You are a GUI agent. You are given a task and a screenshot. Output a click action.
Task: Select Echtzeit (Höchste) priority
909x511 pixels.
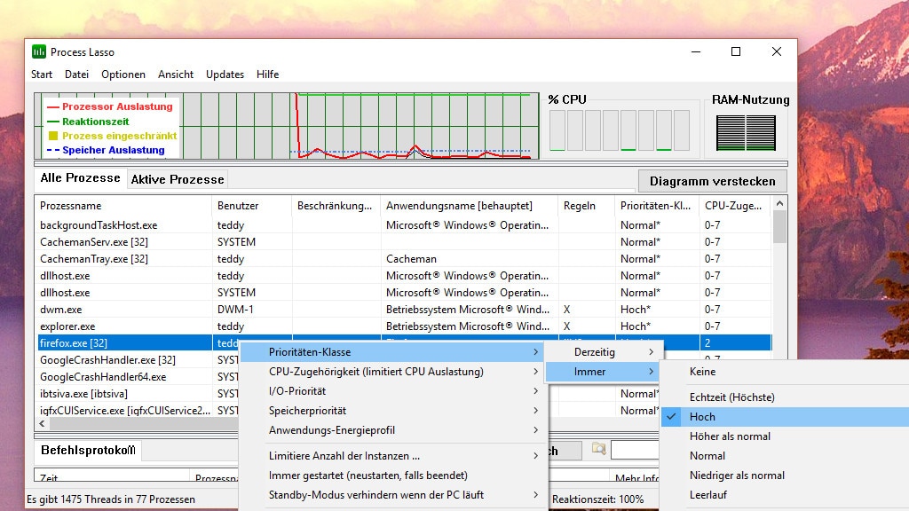[785, 397]
